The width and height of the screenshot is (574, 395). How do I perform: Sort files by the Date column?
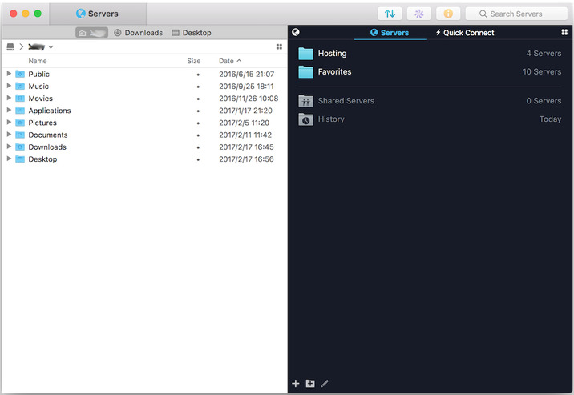pos(227,61)
